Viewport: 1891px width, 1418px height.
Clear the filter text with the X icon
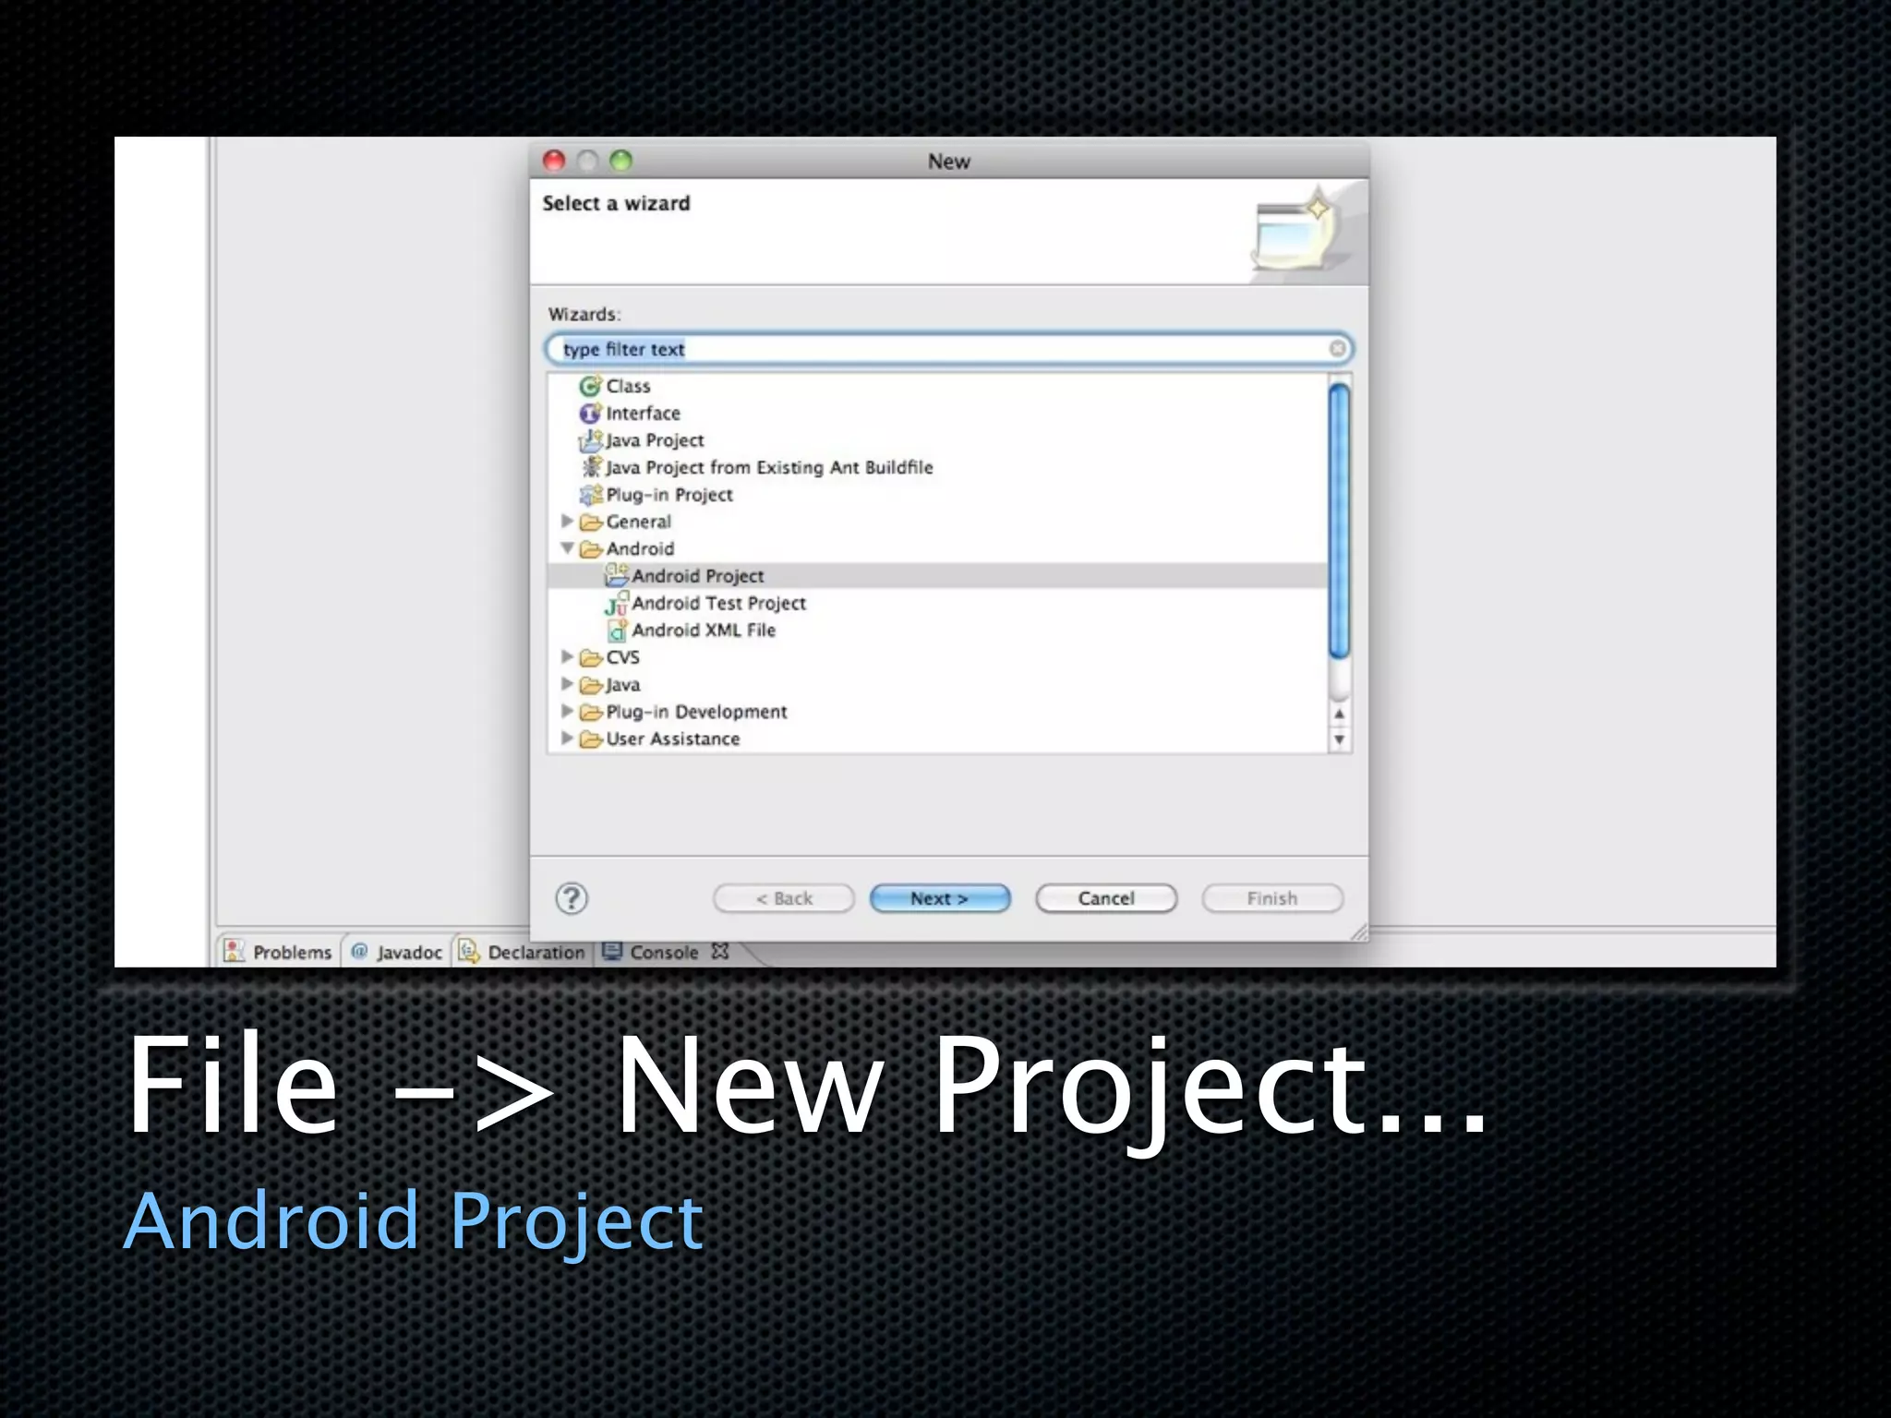1336,348
